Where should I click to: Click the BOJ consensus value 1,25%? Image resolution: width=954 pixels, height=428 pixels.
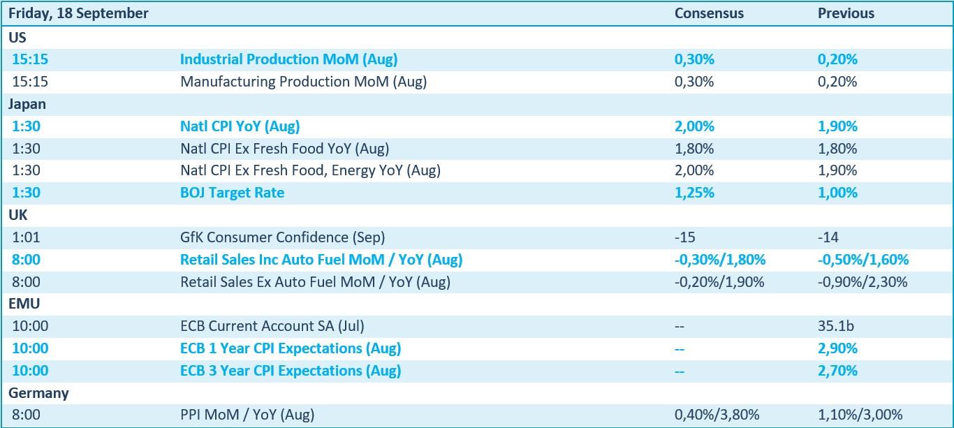tap(694, 193)
